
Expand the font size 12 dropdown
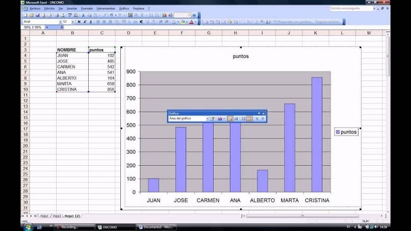click(x=72, y=22)
